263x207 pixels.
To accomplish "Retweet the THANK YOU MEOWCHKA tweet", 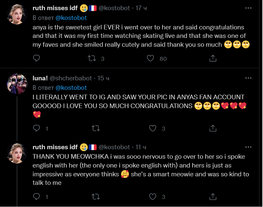I will coord(96,197).
